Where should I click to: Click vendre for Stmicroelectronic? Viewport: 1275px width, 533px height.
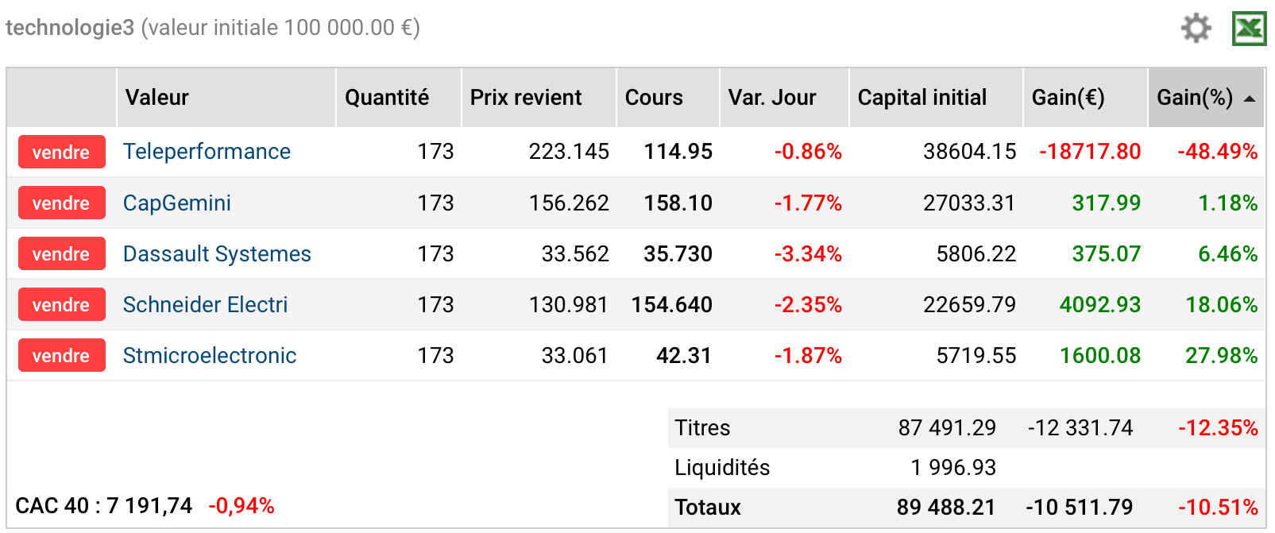click(61, 355)
